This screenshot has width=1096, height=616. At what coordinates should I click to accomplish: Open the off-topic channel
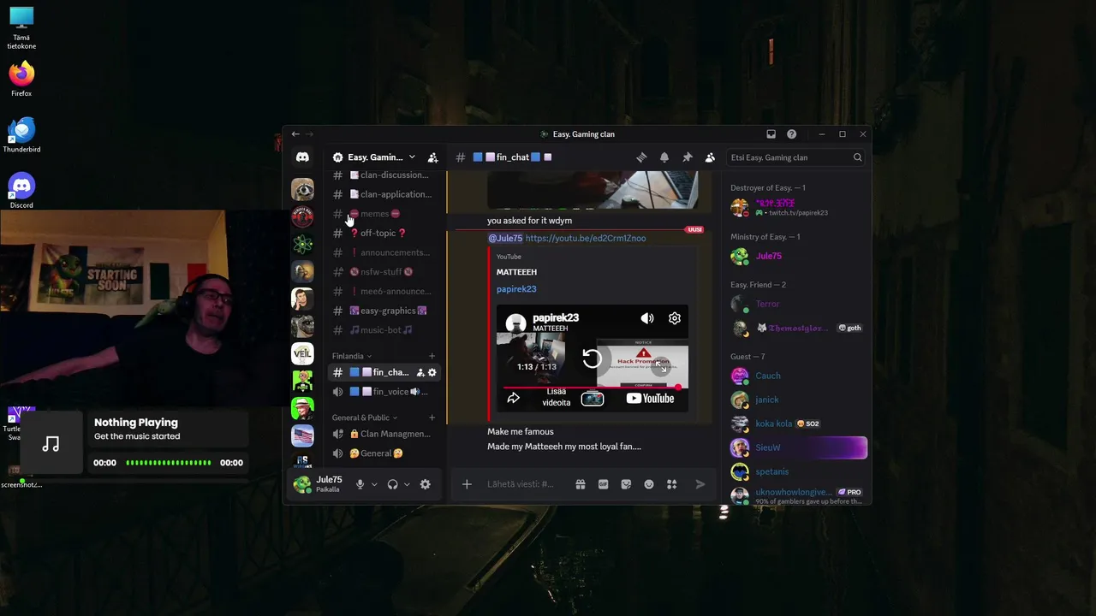coord(384,233)
